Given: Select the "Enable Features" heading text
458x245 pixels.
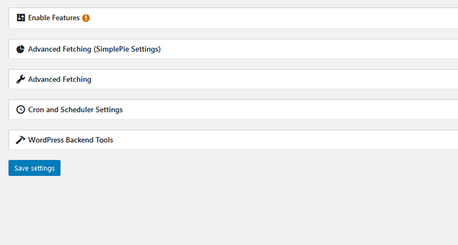Looking at the screenshot, I should click(54, 18).
